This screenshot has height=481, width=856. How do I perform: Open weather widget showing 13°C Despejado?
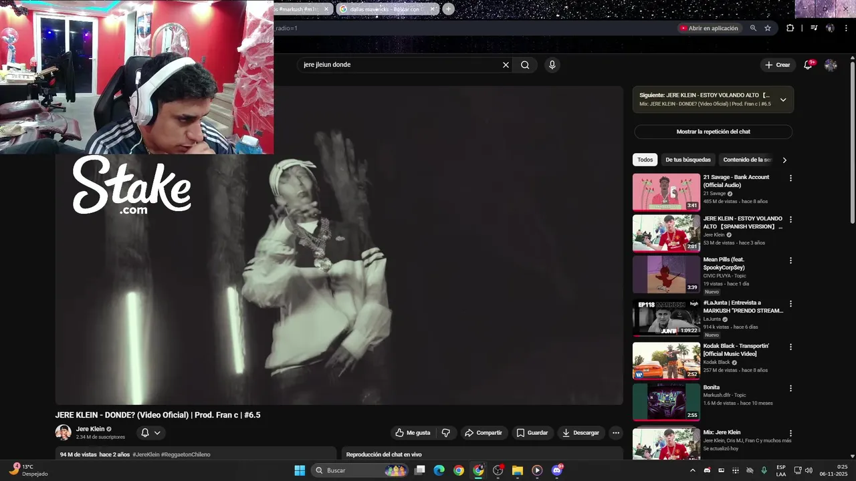click(x=28, y=470)
